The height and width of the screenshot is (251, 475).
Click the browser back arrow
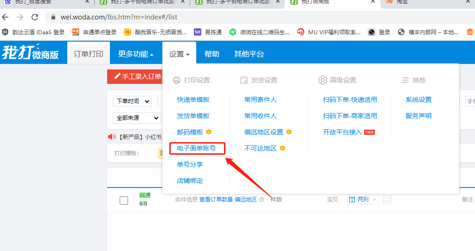(x=5, y=18)
